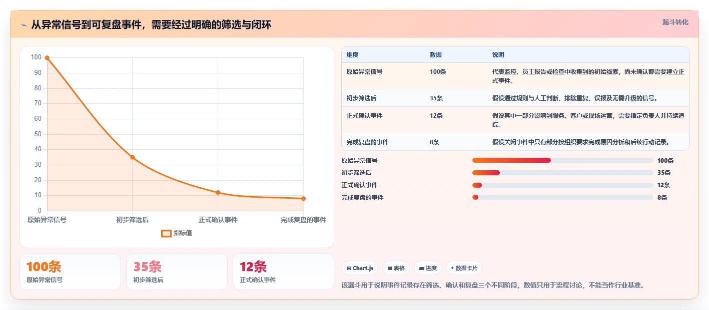Viewport: 709px width, 310px height.
Task: Click the 表格 chip
Action: coord(396,268)
